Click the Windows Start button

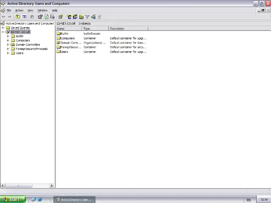point(12,200)
